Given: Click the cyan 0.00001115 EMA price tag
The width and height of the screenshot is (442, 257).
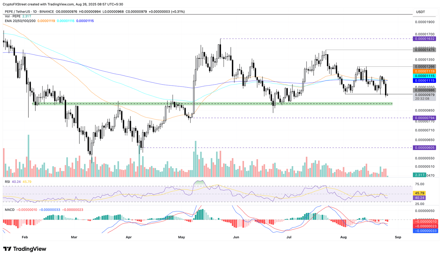Looking at the screenshot, I should (424, 76).
